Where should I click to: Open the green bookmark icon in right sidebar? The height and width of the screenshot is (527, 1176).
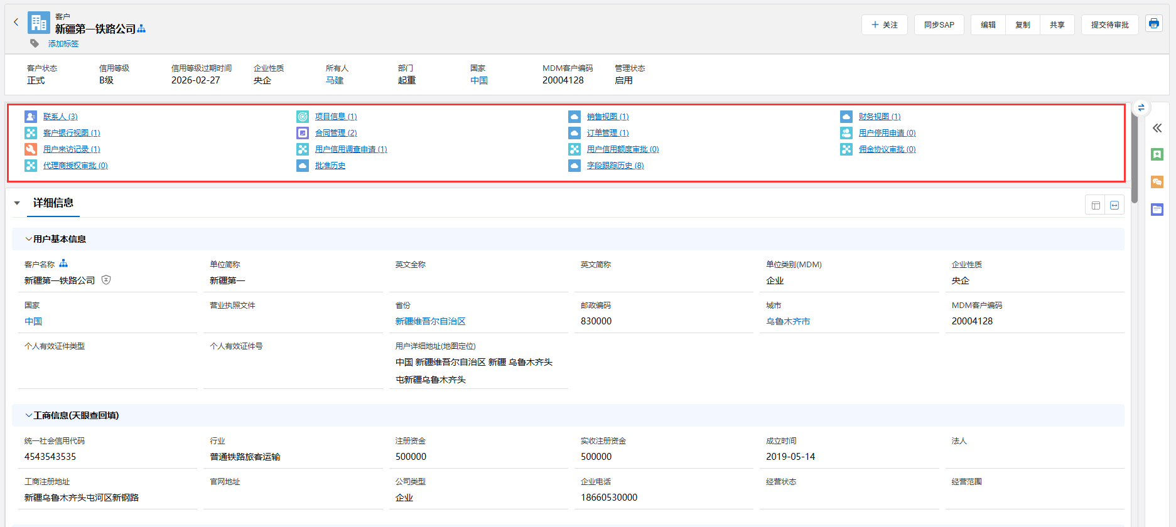click(1157, 154)
